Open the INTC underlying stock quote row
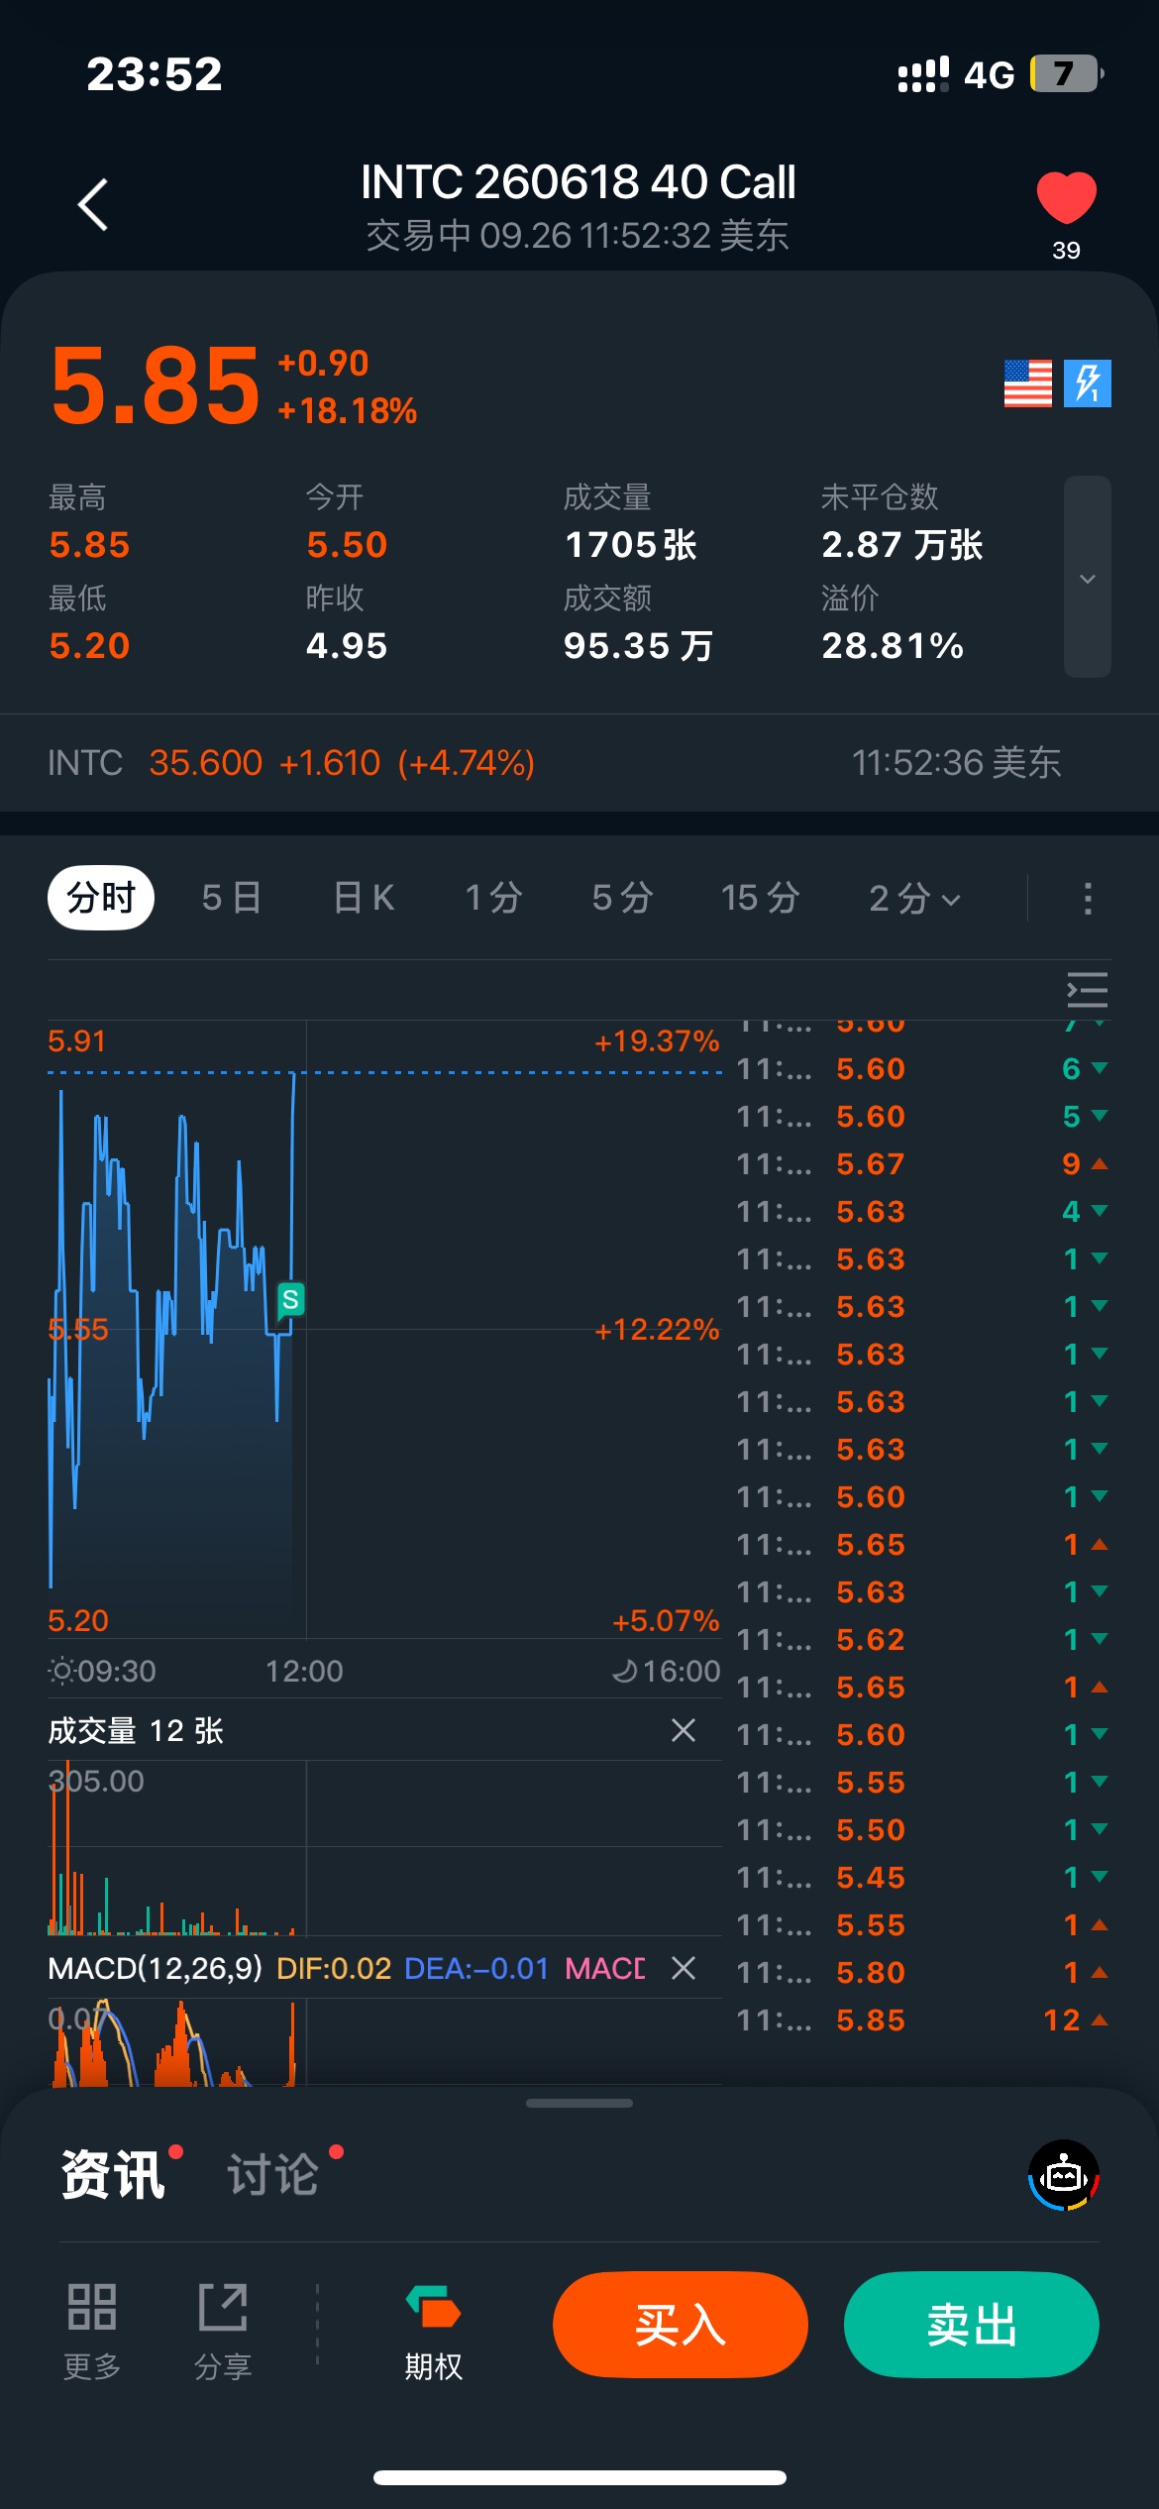1159x2509 pixels. pyautogui.click(x=555, y=763)
